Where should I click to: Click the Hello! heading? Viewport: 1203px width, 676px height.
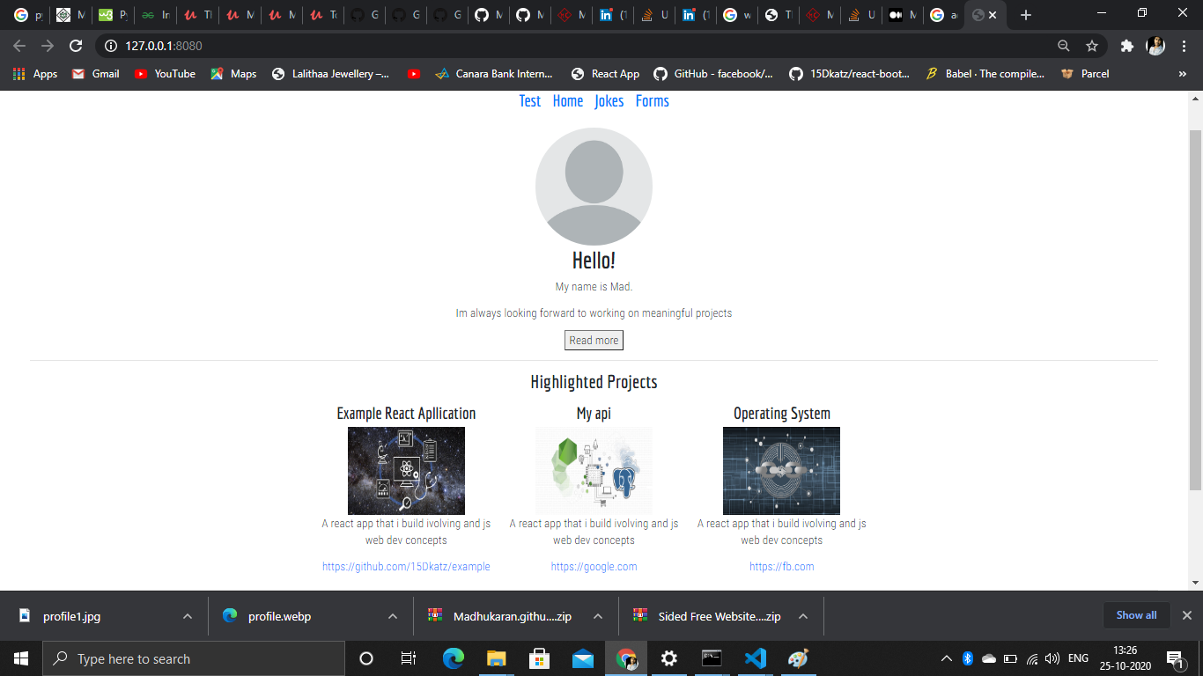(x=594, y=261)
